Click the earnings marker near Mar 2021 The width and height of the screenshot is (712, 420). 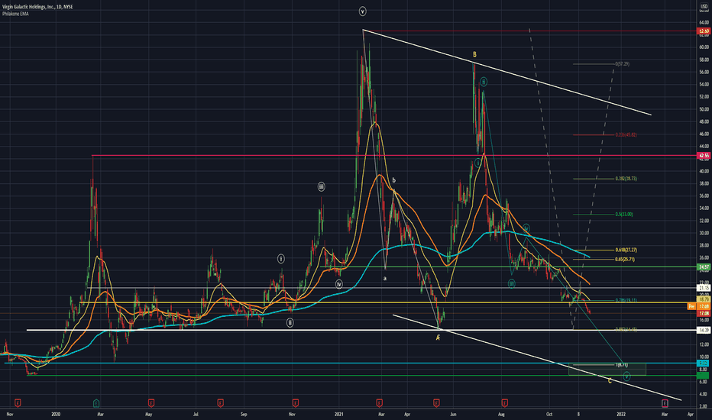point(380,402)
